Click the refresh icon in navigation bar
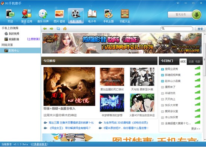The width and height of the screenshot is (206, 147). pos(58,28)
